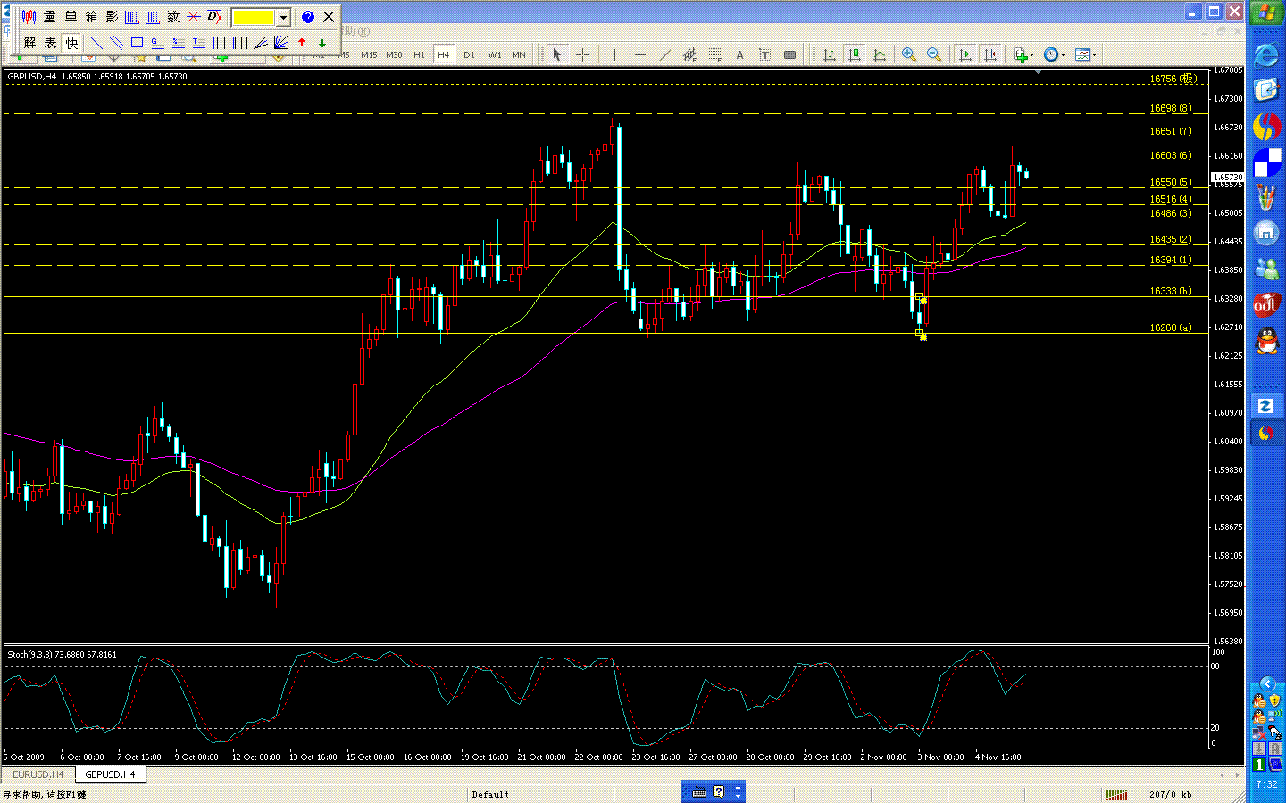Place a red up arrow marker
Viewport: 1286px width, 803px height.
coord(302,42)
